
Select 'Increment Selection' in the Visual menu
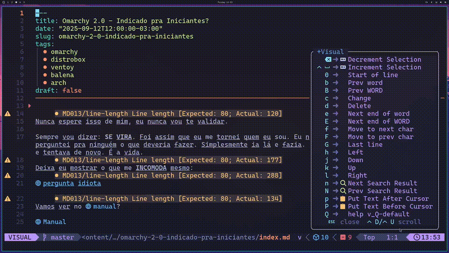click(x=384, y=67)
